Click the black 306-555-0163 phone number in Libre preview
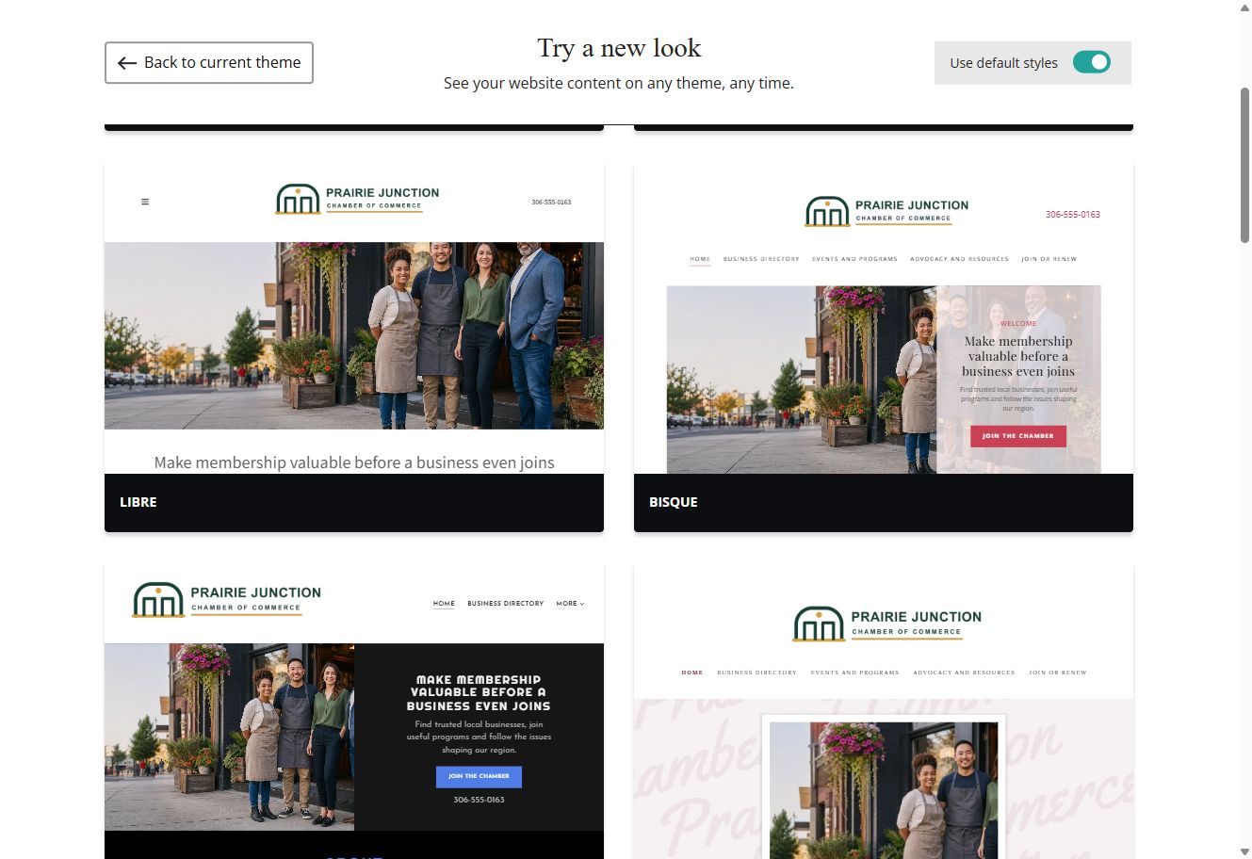 551,203
